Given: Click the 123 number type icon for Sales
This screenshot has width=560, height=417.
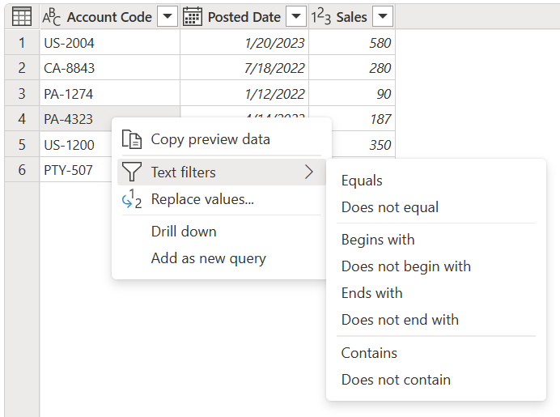Looking at the screenshot, I should click(x=320, y=16).
